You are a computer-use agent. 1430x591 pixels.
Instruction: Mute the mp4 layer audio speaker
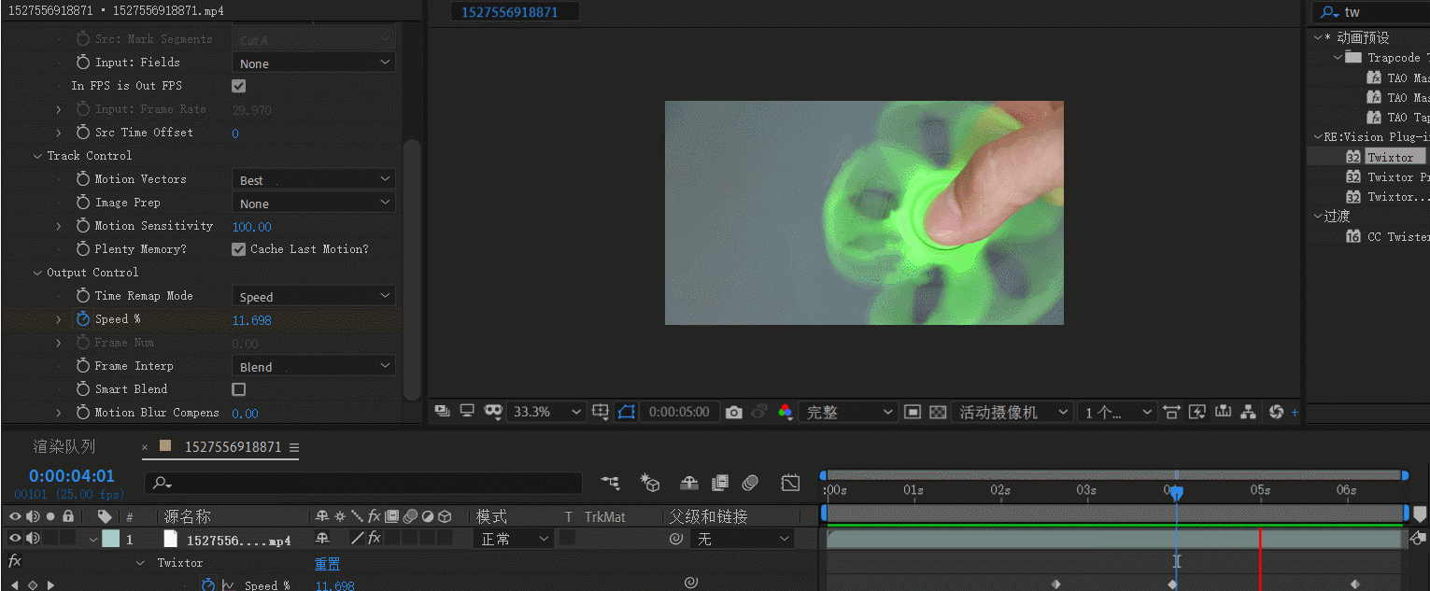33,538
